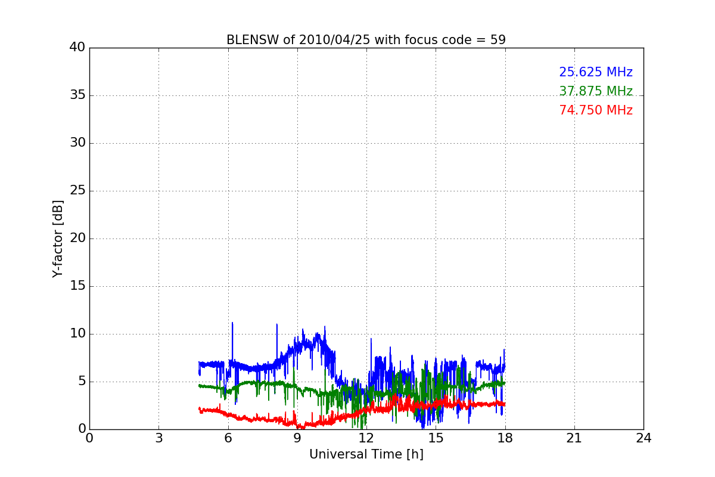
Task: Select the 37.875 MHz legend label
Action: (596, 91)
